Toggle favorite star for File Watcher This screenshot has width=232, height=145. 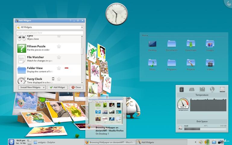[59, 57]
